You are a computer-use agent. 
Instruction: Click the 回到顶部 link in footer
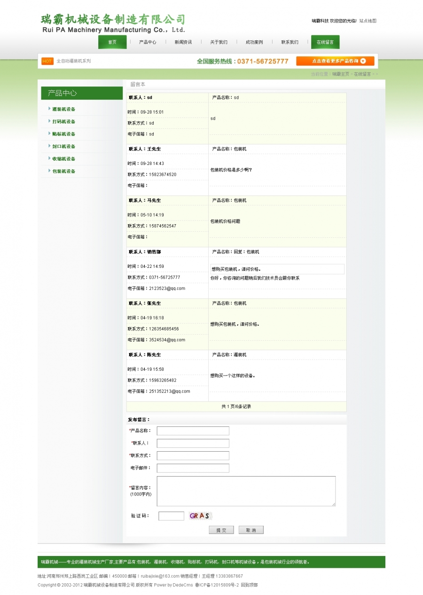point(249,585)
